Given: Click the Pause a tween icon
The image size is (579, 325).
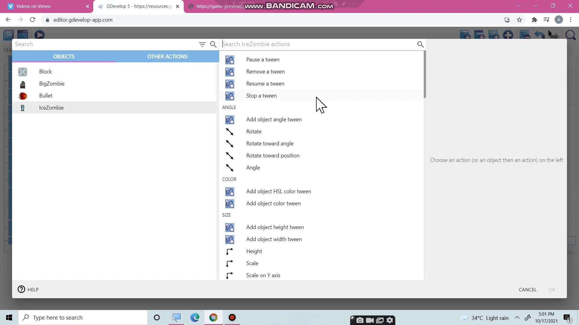Looking at the screenshot, I should pos(229,60).
